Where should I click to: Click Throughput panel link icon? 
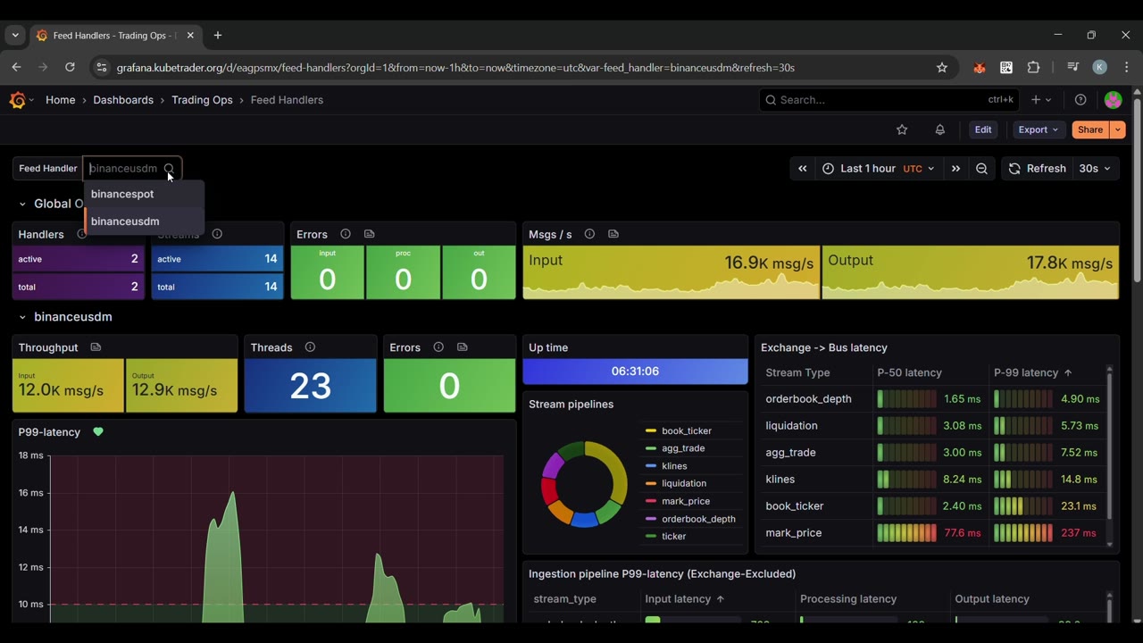click(96, 347)
